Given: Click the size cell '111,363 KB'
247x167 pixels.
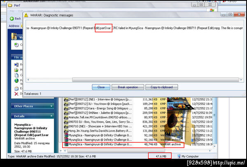Looking at the screenshot, I should click(150, 100).
